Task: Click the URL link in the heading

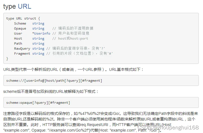Action: click(24, 6)
